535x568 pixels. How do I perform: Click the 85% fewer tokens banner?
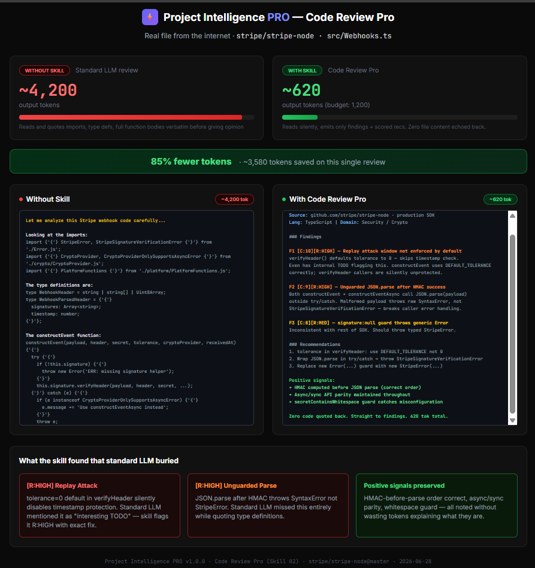click(268, 162)
